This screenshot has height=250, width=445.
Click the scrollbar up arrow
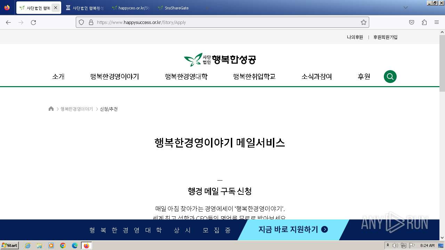[442, 32]
